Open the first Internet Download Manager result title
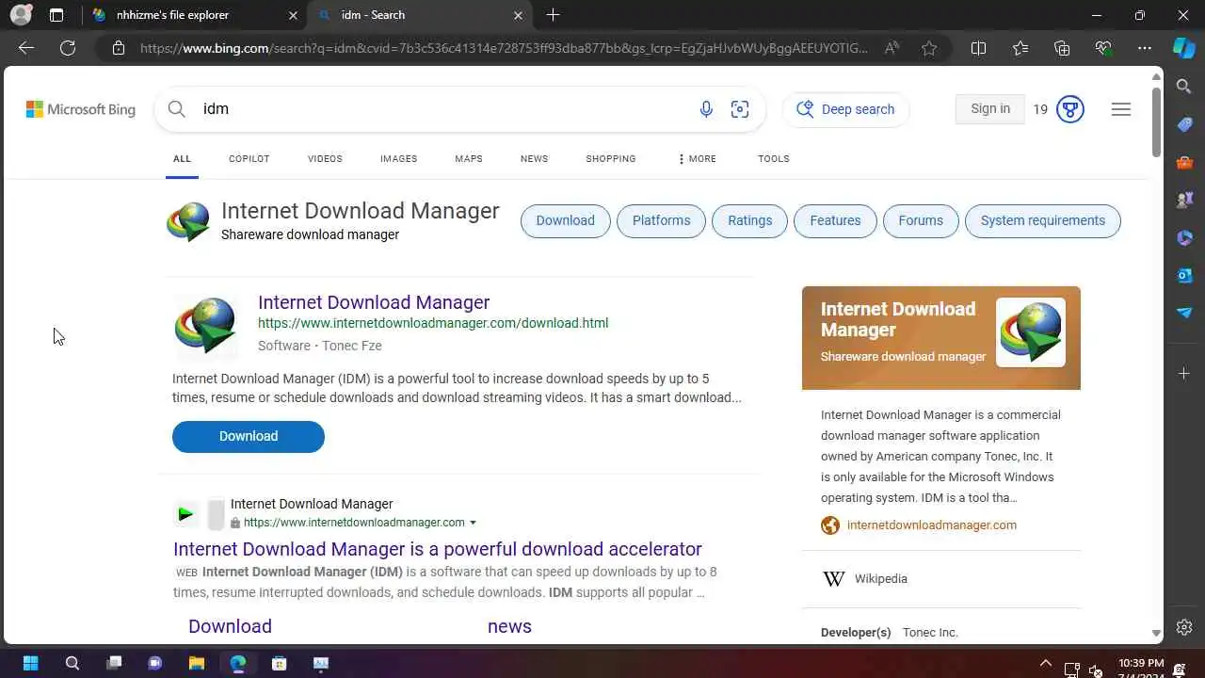Image resolution: width=1205 pixels, height=678 pixels. coord(374,302)
